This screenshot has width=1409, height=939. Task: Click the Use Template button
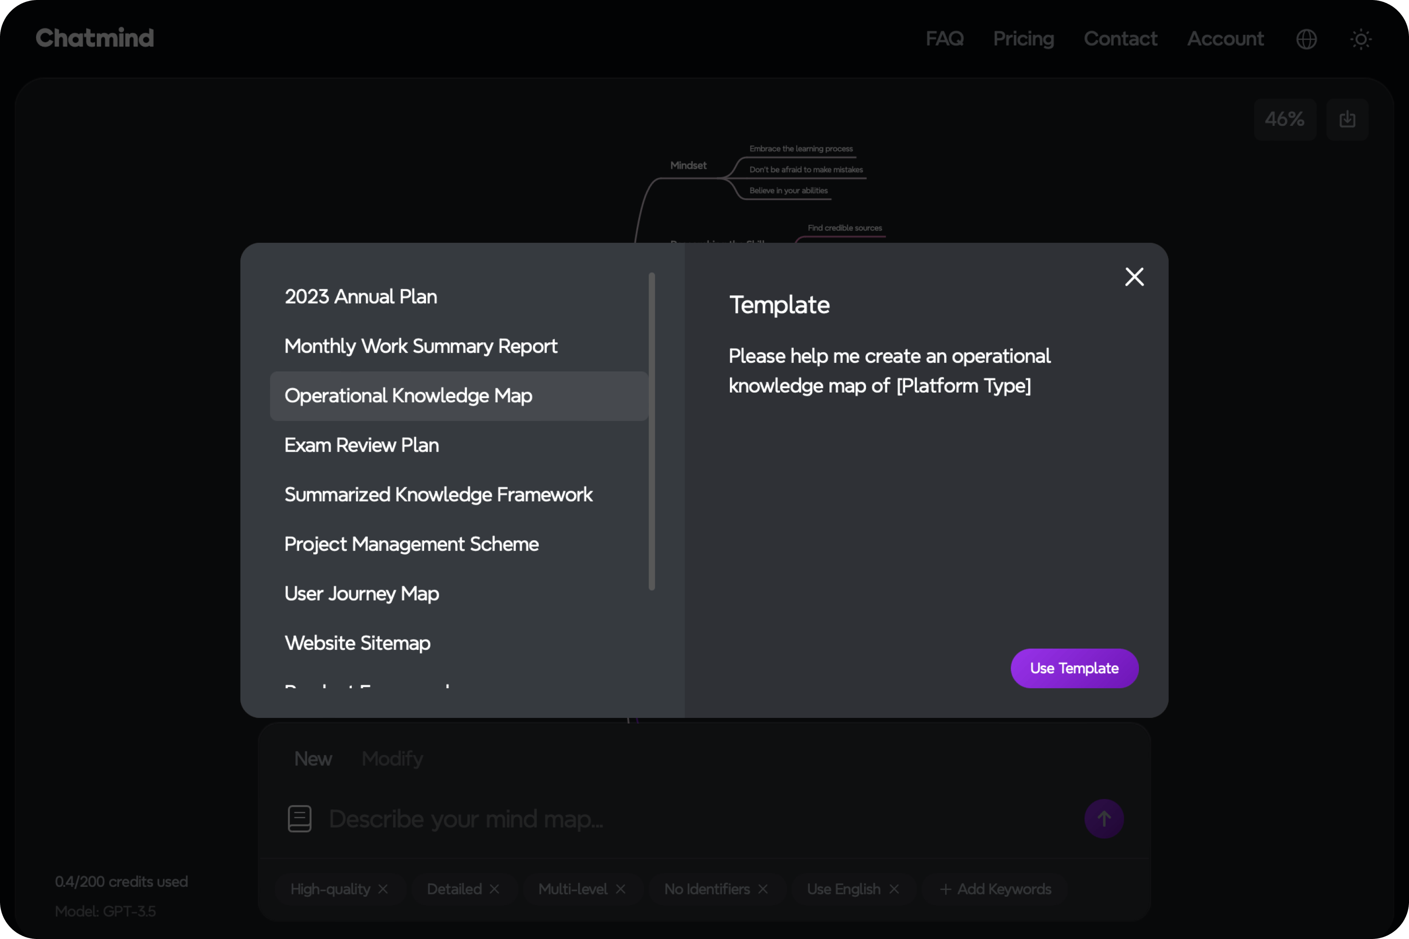tap(1074, 668)
